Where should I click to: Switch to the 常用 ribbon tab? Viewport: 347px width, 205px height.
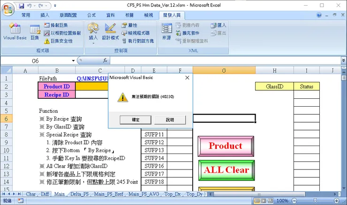[26, 15]
